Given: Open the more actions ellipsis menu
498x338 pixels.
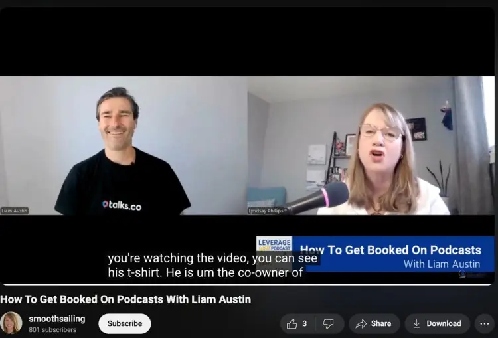Looking at the screenshot, I should (484, 323).
